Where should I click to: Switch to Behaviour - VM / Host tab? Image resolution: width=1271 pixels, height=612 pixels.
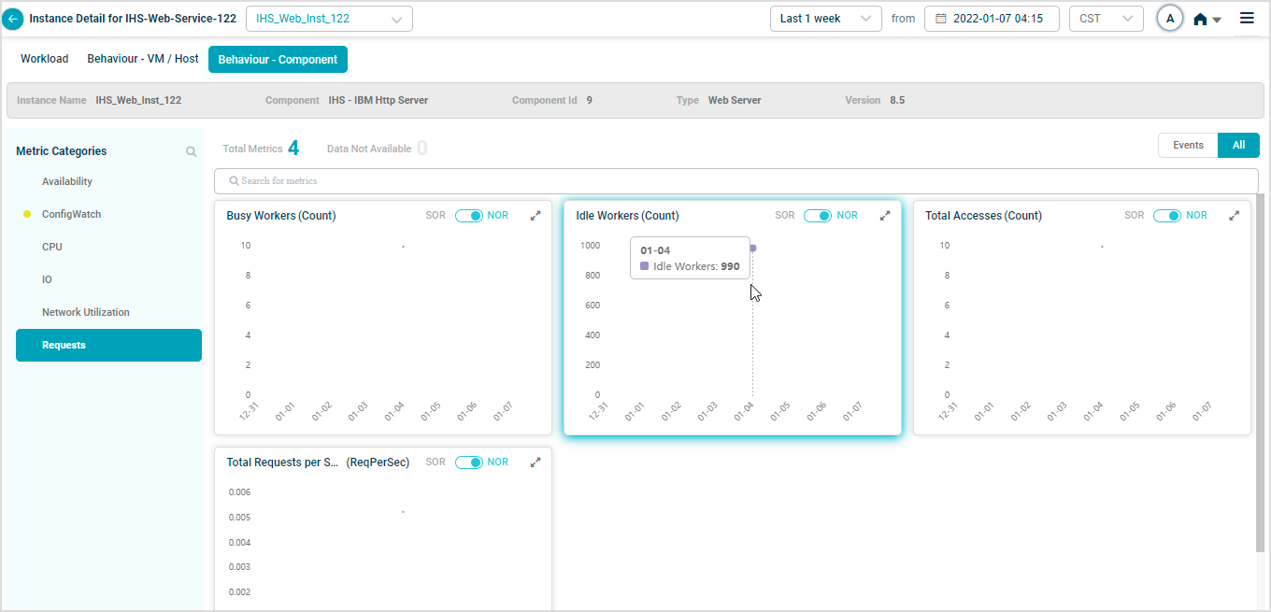(x=143, y=59)
